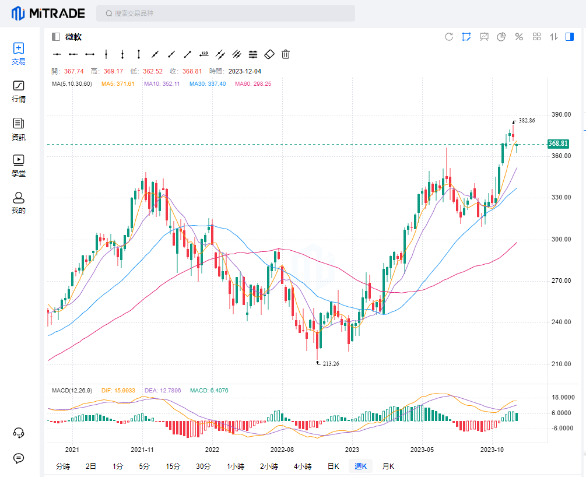Image resolution: width=586 pixels, height=477 pixels.
Task: Select the 4小時 interval button
Action: 303,466
